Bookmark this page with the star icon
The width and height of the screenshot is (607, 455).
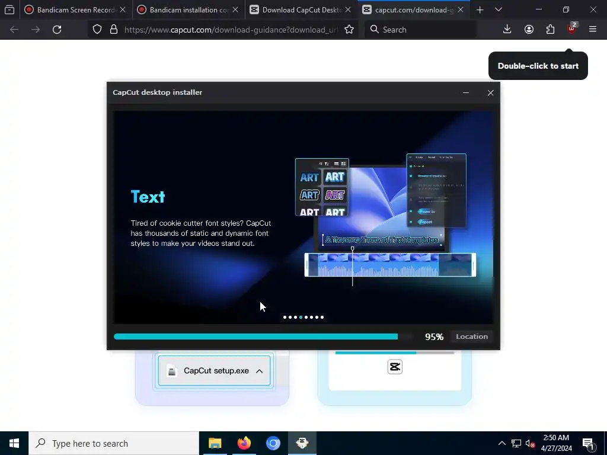[349, 30]
